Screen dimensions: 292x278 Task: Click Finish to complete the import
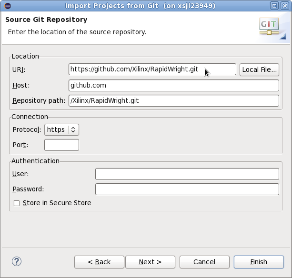tap(259, 262)
